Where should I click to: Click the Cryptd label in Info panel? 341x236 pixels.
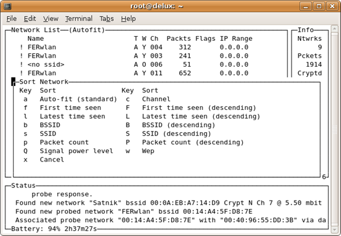[310, 73]
